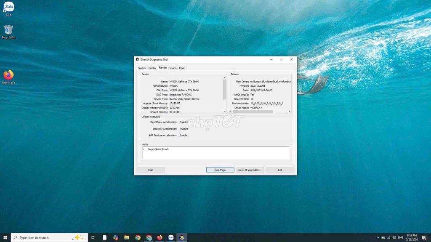The width and height of the screenshot is (431, 242).
Task: Click the Help button
Action: tap(151, 170)
